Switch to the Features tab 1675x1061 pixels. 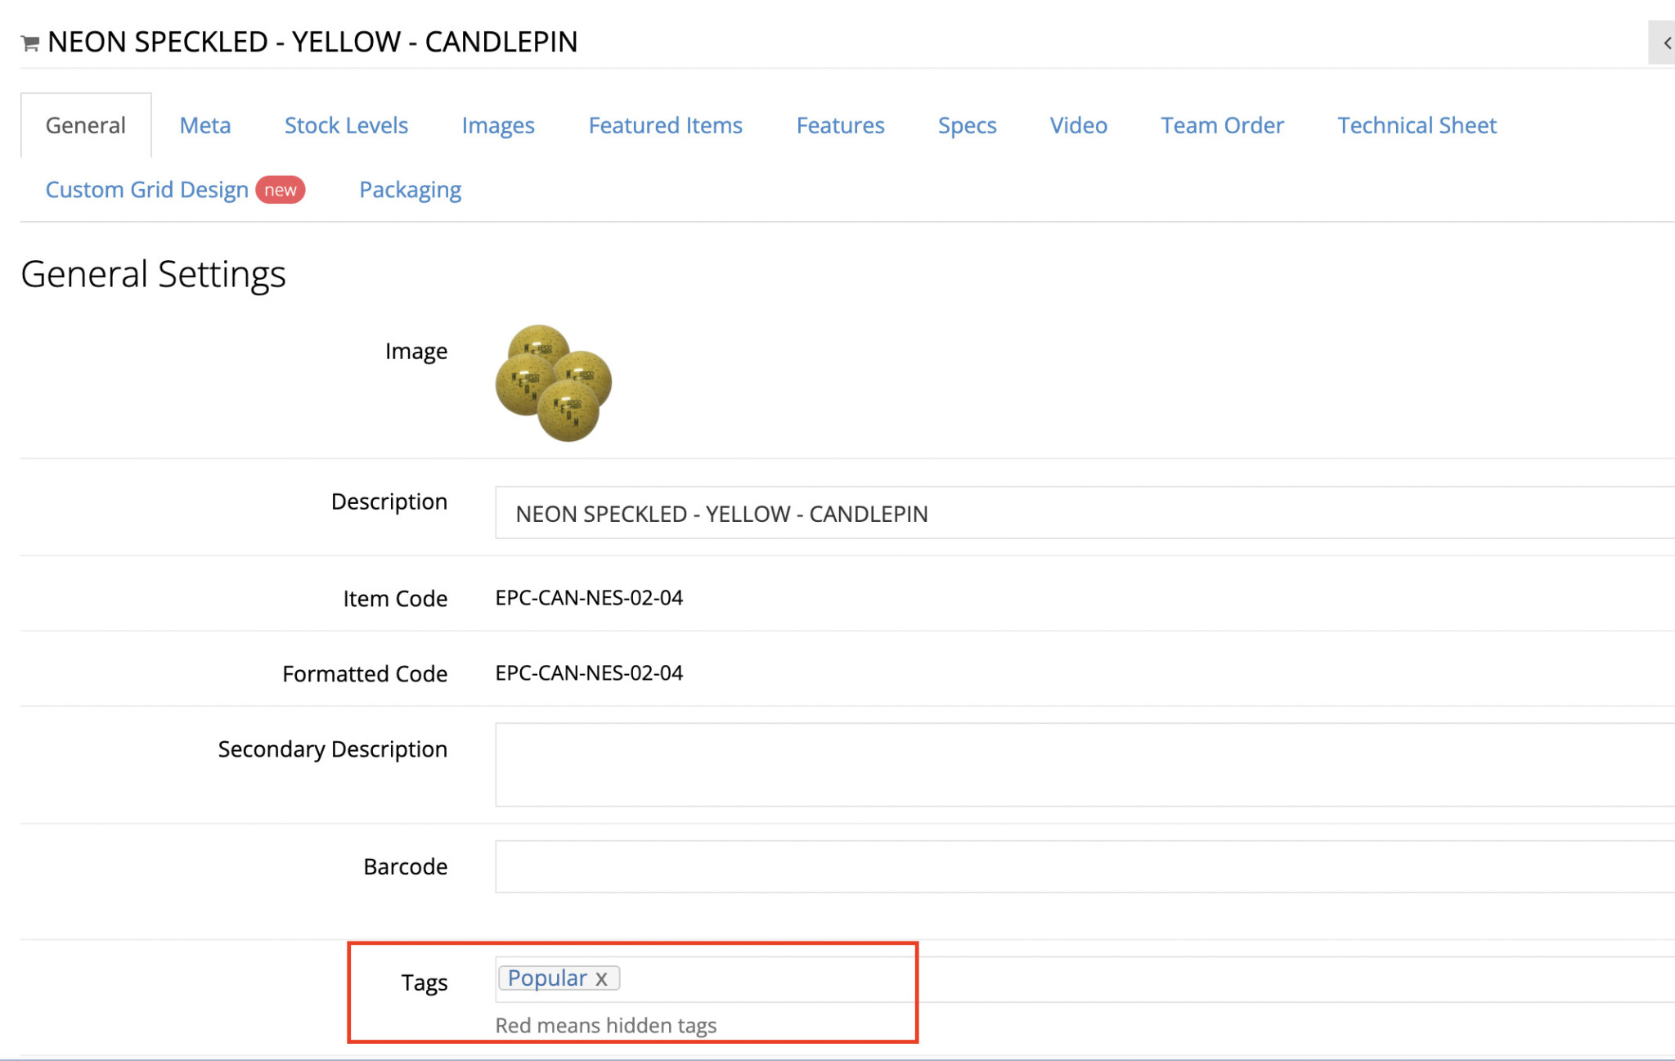click(x=840, y=124)
